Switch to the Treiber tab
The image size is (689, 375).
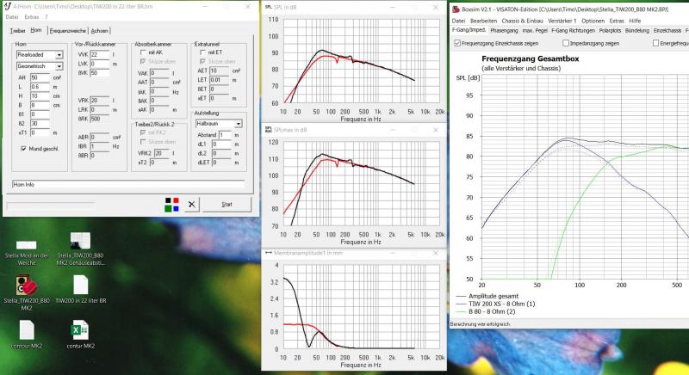coord(17,31)
